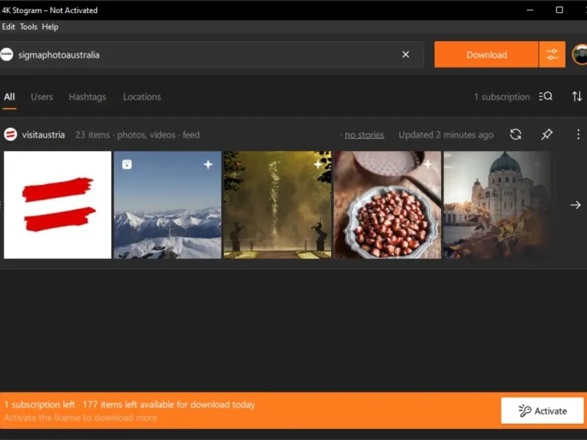Switch to the All tab

10,97
